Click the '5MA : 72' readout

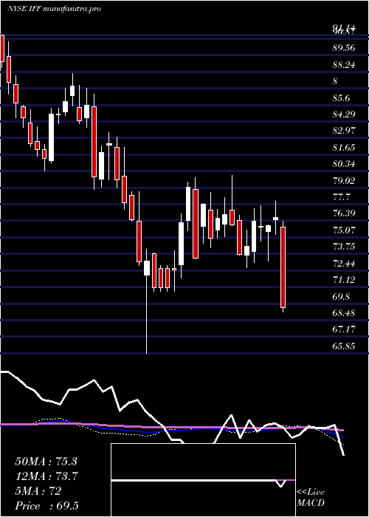pos(38,491)
